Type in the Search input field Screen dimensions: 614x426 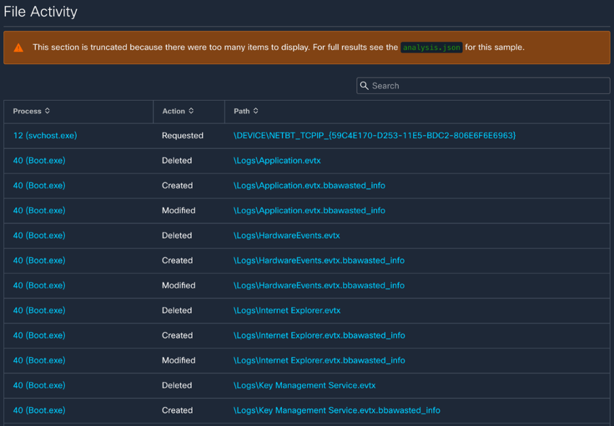(x=487, y=86)
